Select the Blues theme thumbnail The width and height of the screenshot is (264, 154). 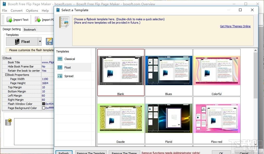point(169,72)
